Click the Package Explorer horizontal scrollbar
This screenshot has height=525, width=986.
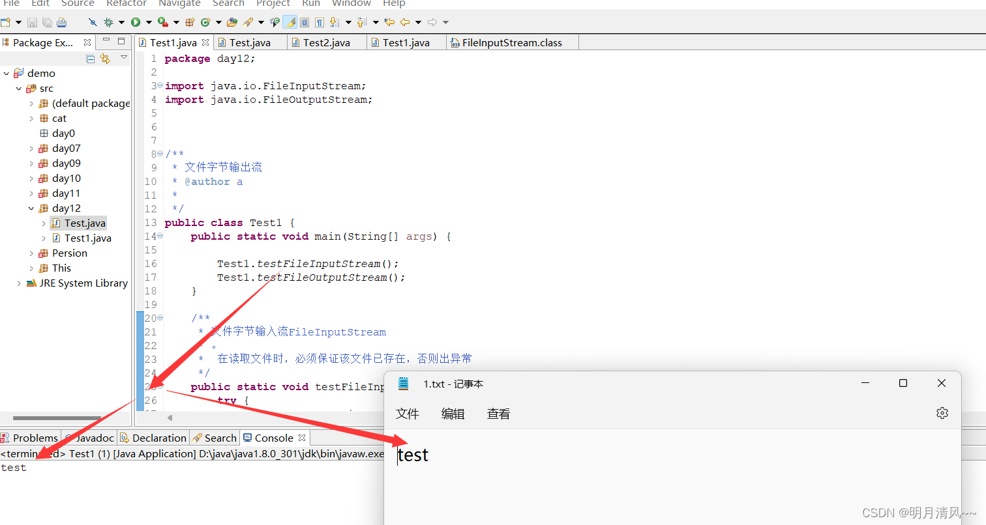coord(57,418)
